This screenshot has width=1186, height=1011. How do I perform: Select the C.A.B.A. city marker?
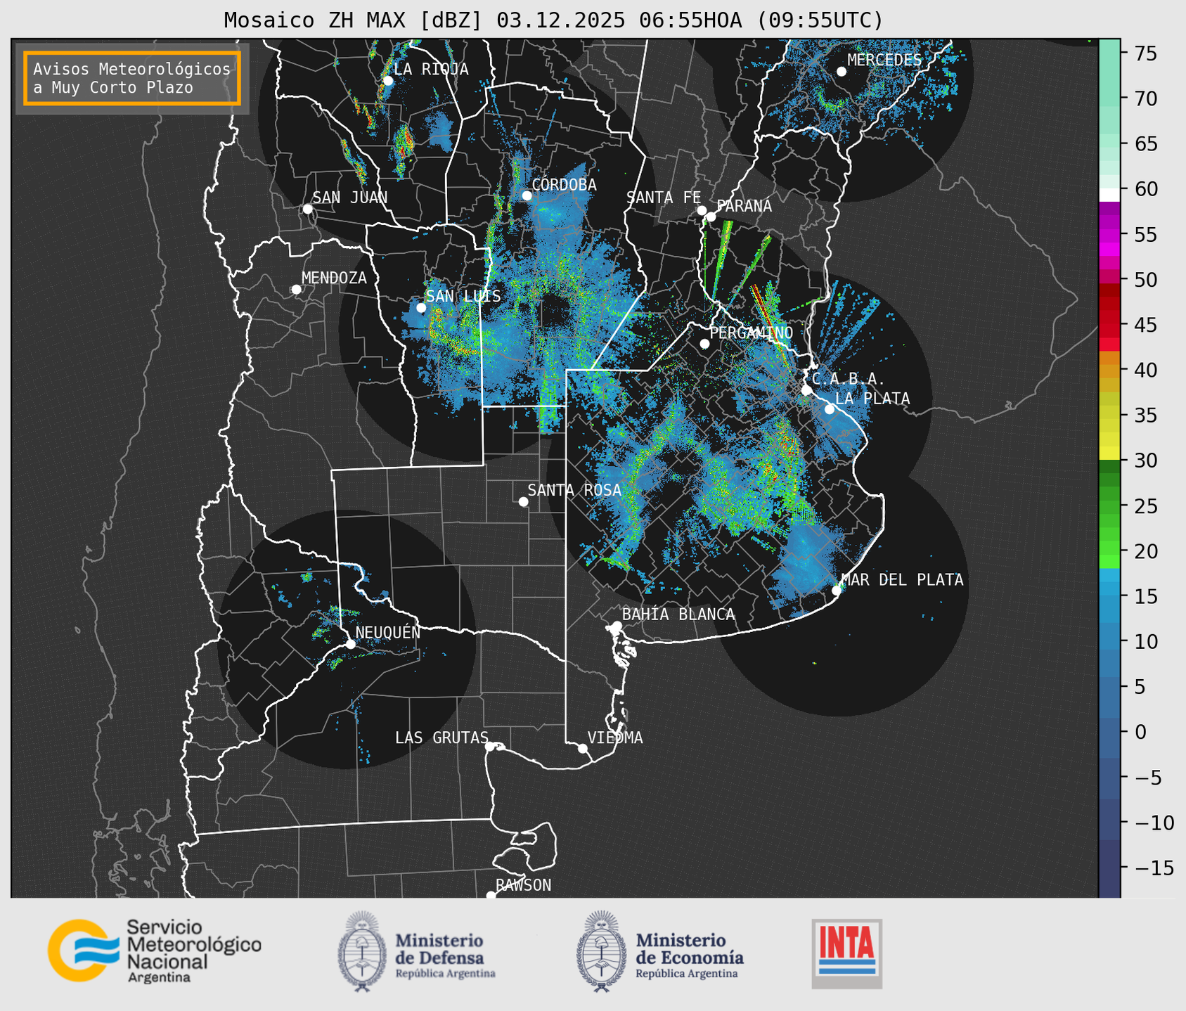tap(806, 390)
